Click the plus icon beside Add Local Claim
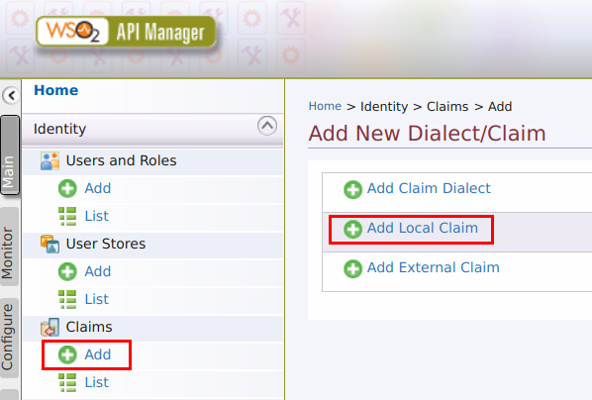Image resolution: width=592 pixels, height=400 pixels. tap(353, 230)
